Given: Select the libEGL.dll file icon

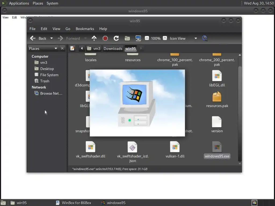Looking at the screenshot, I should click(217, 76).
